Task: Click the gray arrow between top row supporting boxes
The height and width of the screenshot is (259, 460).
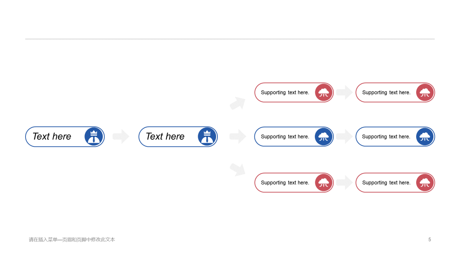Action: [x=344, y=92]
